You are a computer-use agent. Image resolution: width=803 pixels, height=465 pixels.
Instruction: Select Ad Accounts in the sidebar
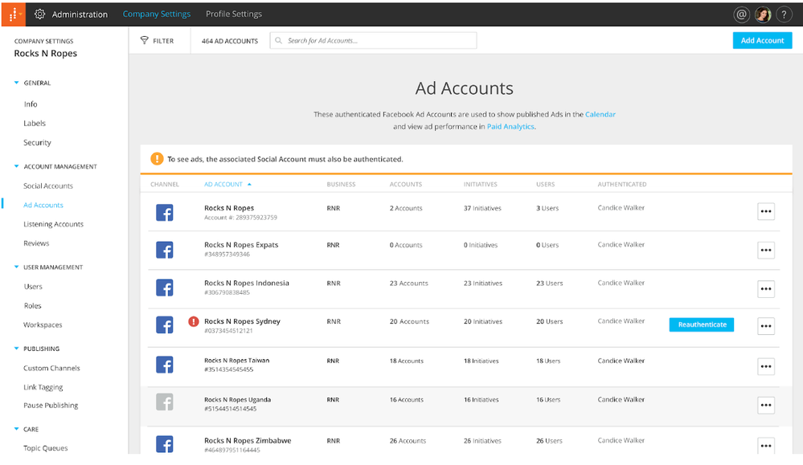[x=43, y=205]
